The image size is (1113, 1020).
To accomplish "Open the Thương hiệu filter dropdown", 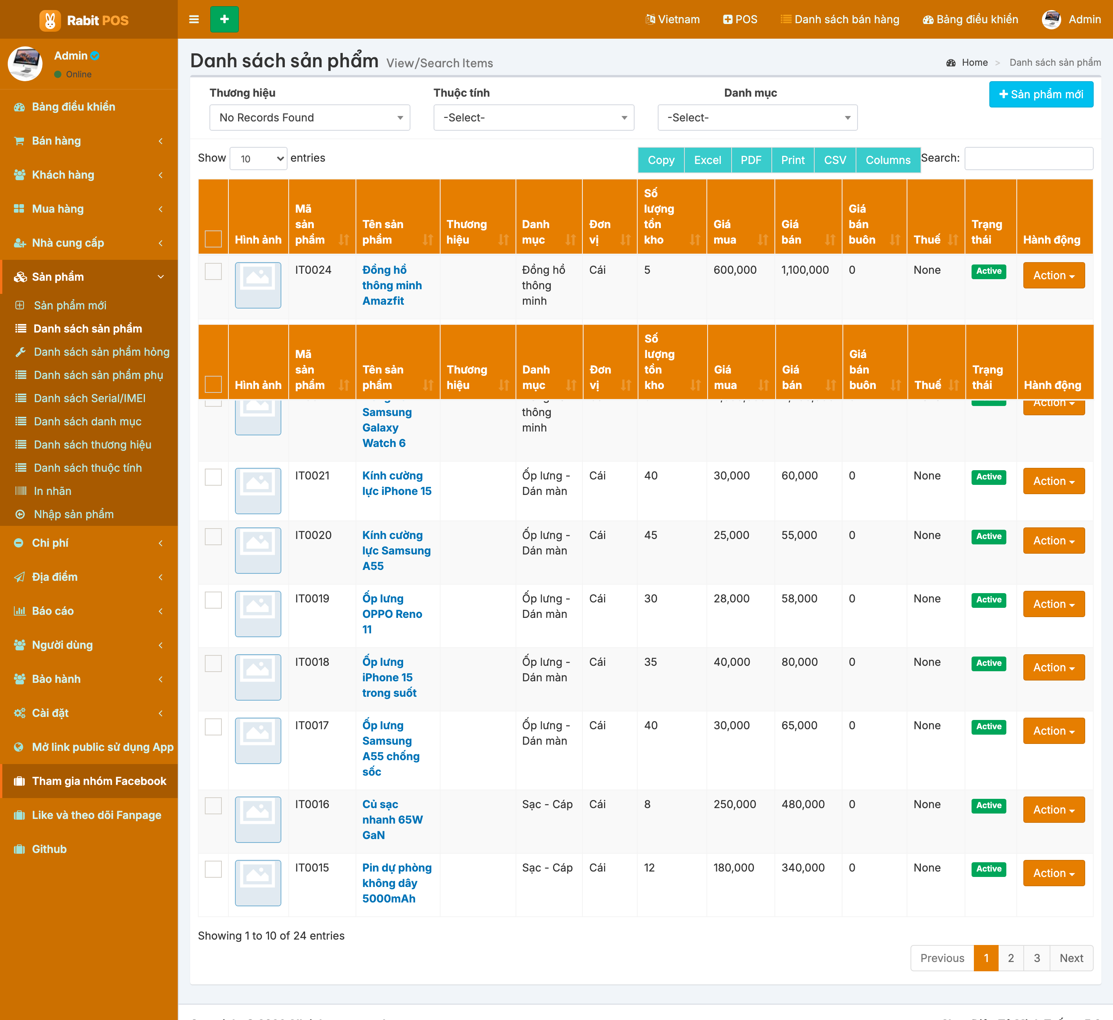I will pos(310,118).
